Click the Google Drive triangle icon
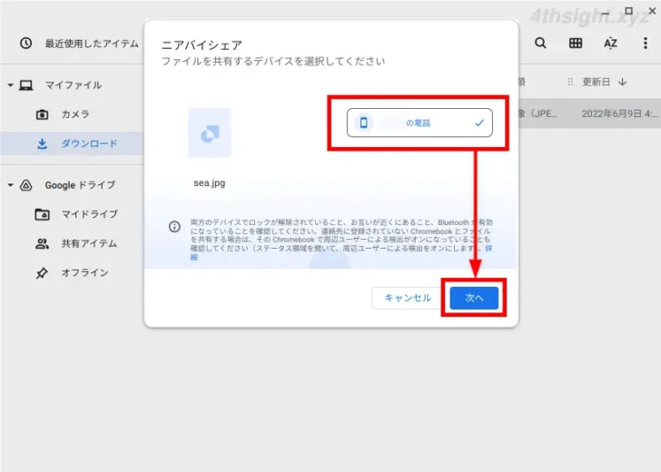Viewport: 661px width, 472px height. click(x=26, y=185)
